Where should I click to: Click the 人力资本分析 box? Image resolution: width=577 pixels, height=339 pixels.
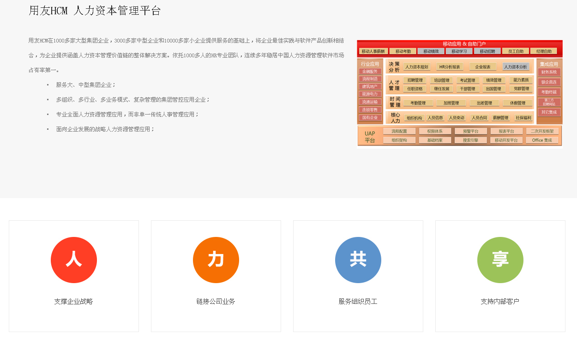click(516, 67)
